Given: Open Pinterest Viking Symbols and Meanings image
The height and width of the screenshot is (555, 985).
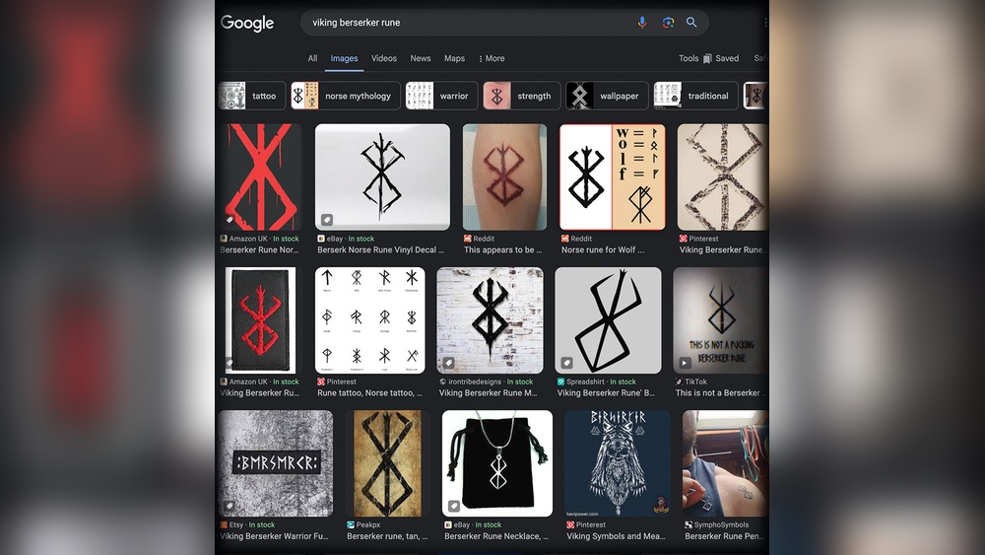Looking at the screenshot, I should coord(618,463).
